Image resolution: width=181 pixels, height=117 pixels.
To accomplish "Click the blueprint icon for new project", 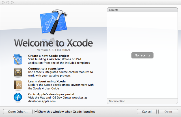I will click(x=18, y=59).
